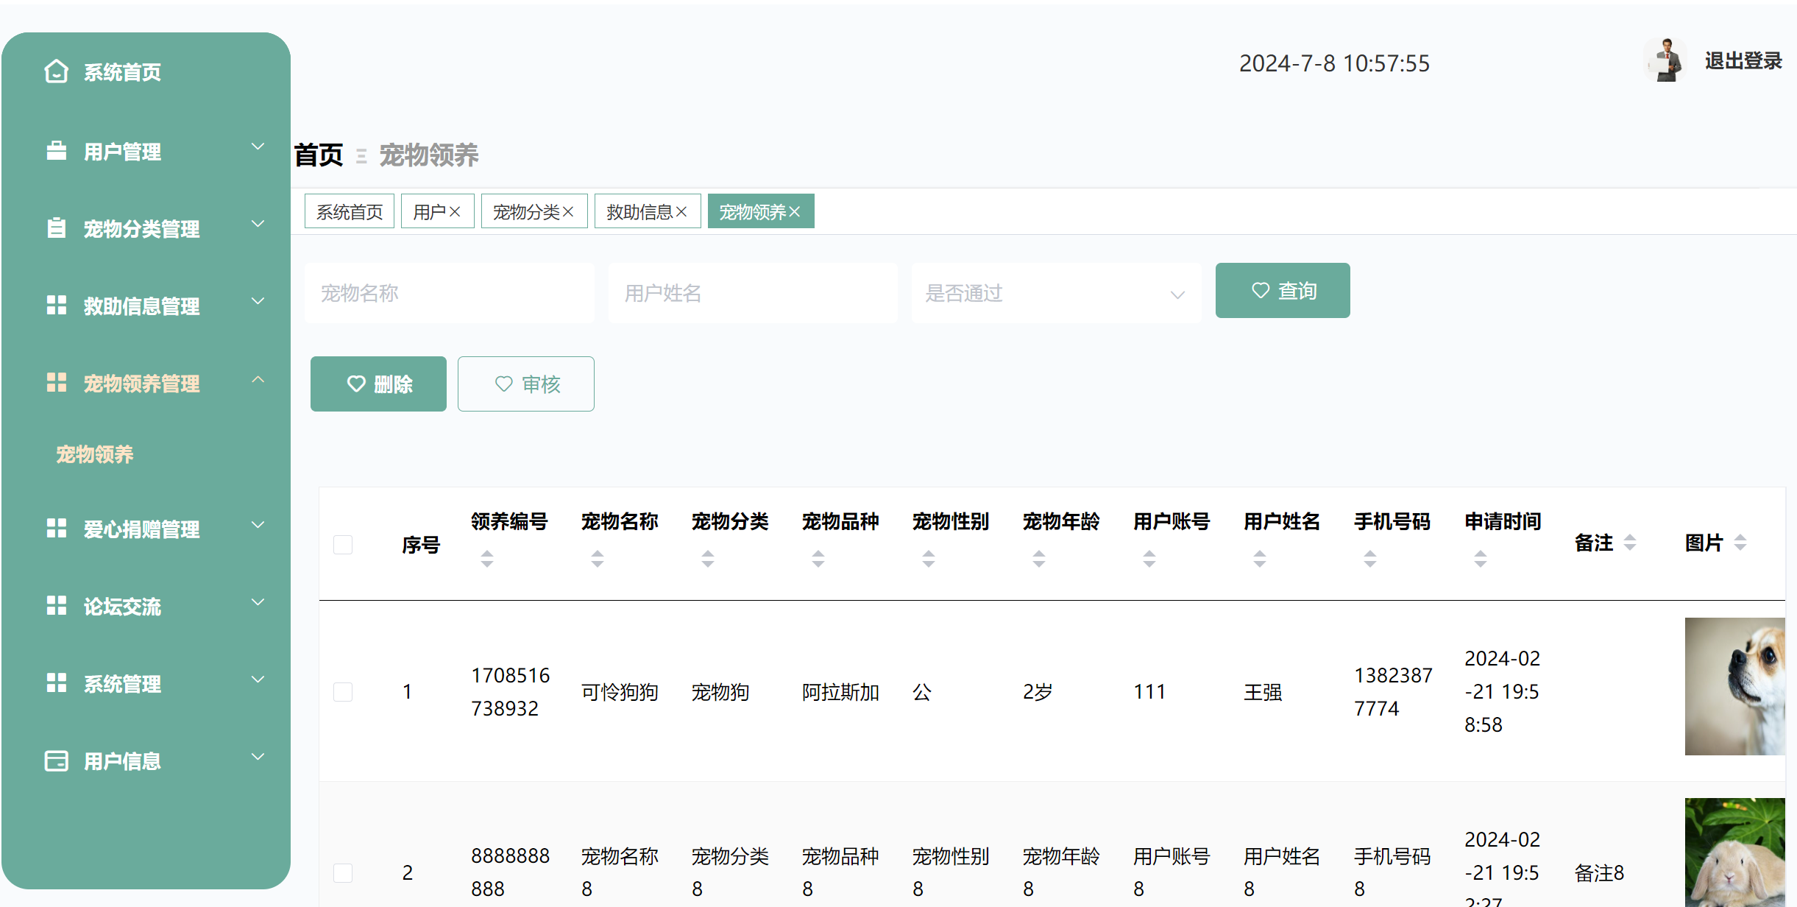Click the card icon beside 用户信息

coord(56,760)
